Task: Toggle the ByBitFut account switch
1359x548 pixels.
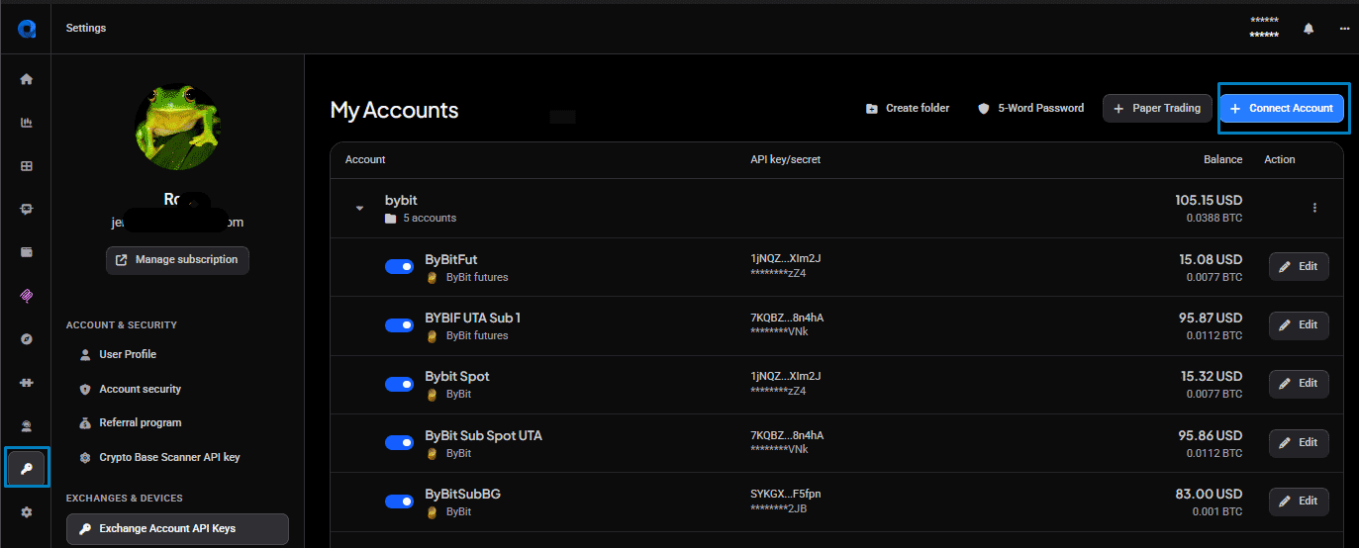Action: click(399, 267)
